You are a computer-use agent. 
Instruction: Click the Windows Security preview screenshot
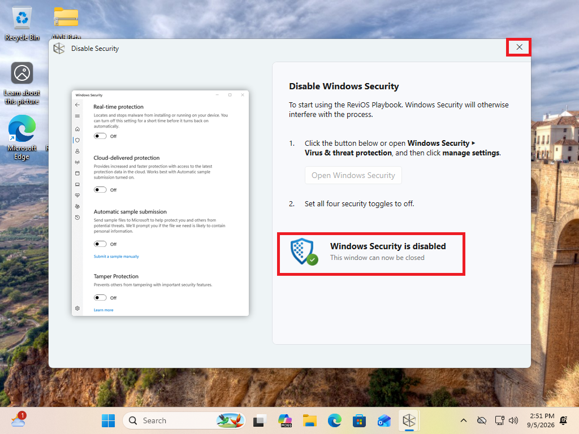[x=160, y=203]
